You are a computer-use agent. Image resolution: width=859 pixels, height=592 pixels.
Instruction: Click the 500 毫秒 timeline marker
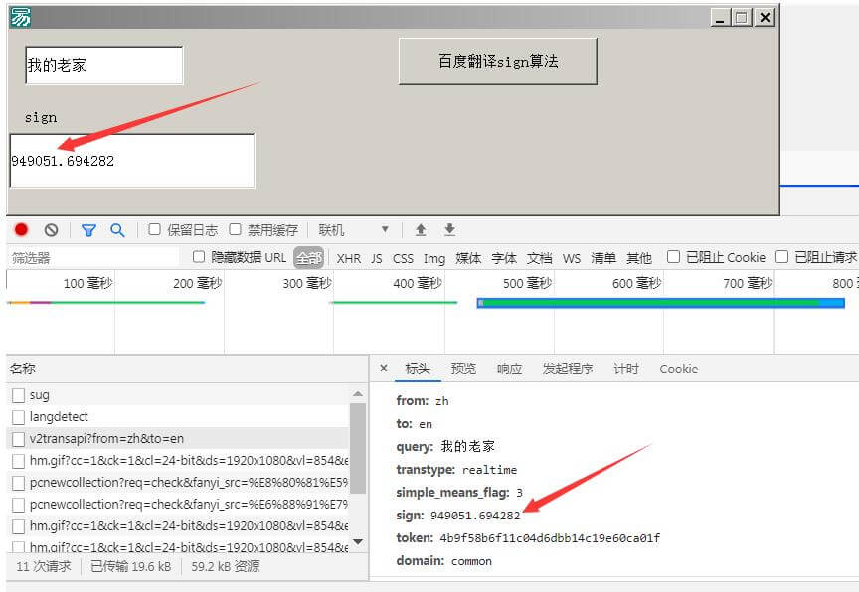click(x=527, y=283)
